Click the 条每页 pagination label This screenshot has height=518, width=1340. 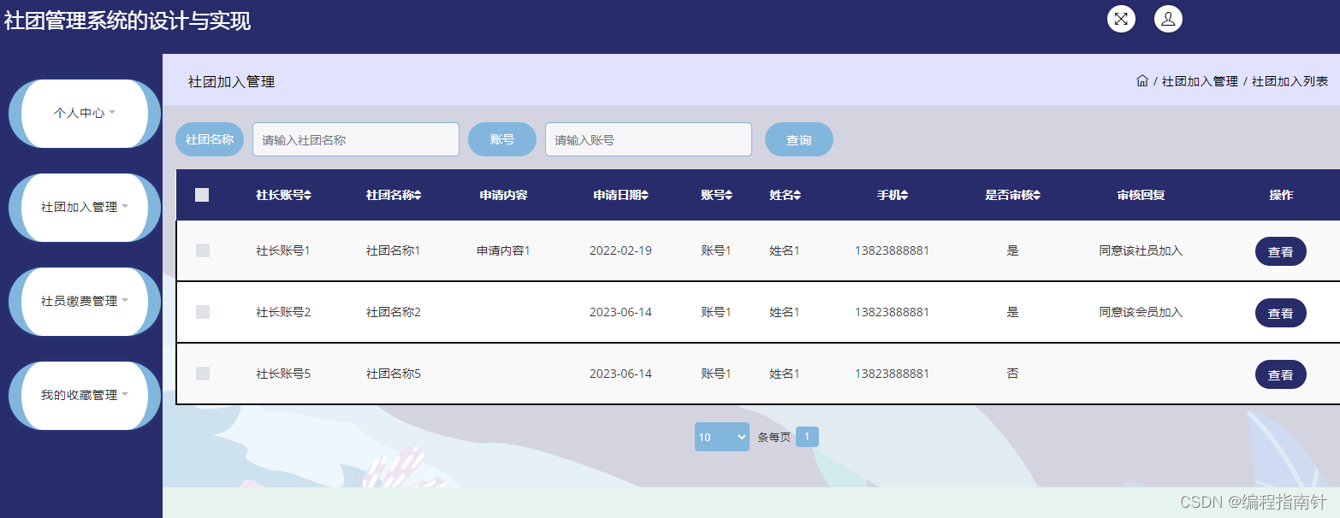pyautogui.click(x=774, y=437)
